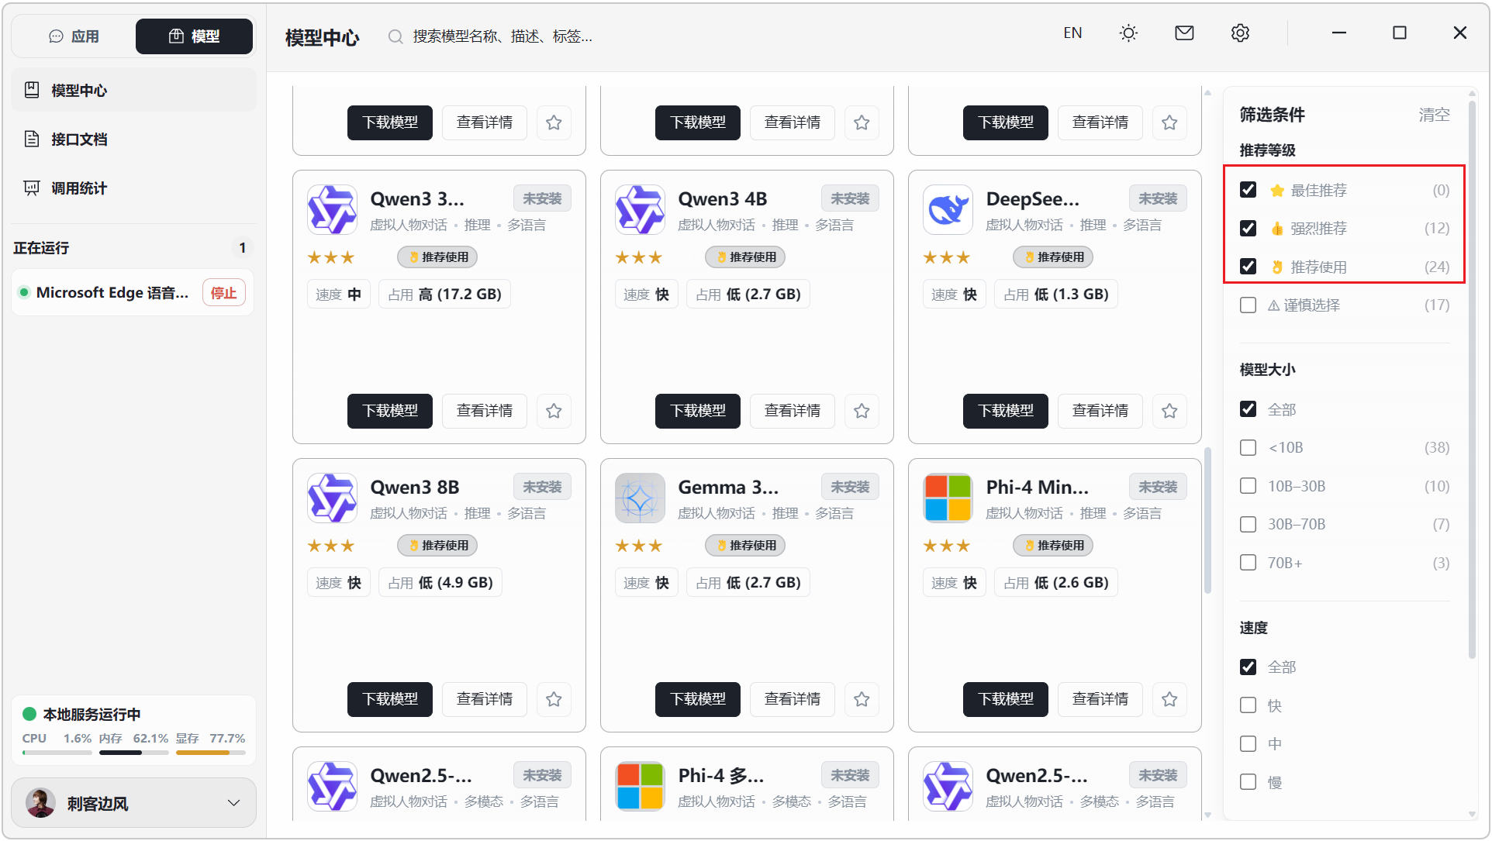Click the 显存 usage progress bar
Image resolution: width=1492 pixels, height=841 pixels.
point(210,753)
